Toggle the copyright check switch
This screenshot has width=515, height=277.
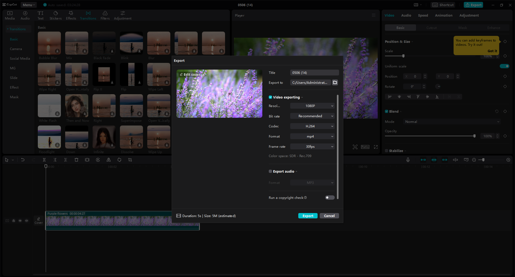330,198
